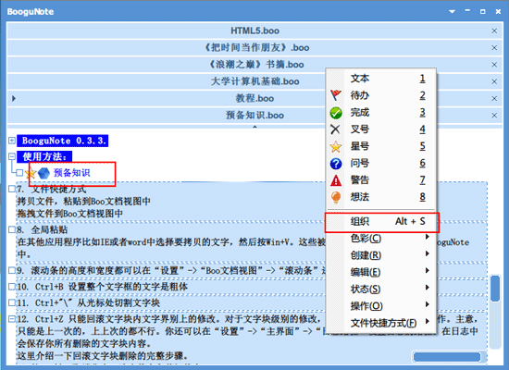
Task: Collapse the item 12 Ctrl+Z node
Action: click(x=12, y=319)
